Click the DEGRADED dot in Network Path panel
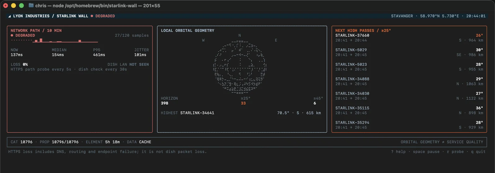 coord(12,36)
